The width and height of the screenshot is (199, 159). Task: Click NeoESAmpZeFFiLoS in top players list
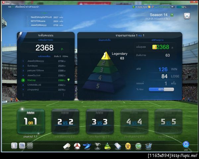click(41, 17)
